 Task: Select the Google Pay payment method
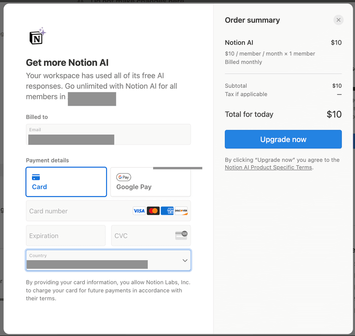pyautogui.click(x=150, y=182)
